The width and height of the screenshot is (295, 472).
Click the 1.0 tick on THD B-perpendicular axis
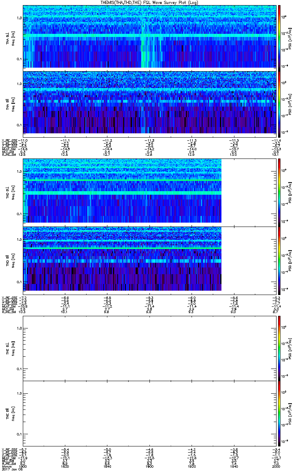tap(19, 172)
